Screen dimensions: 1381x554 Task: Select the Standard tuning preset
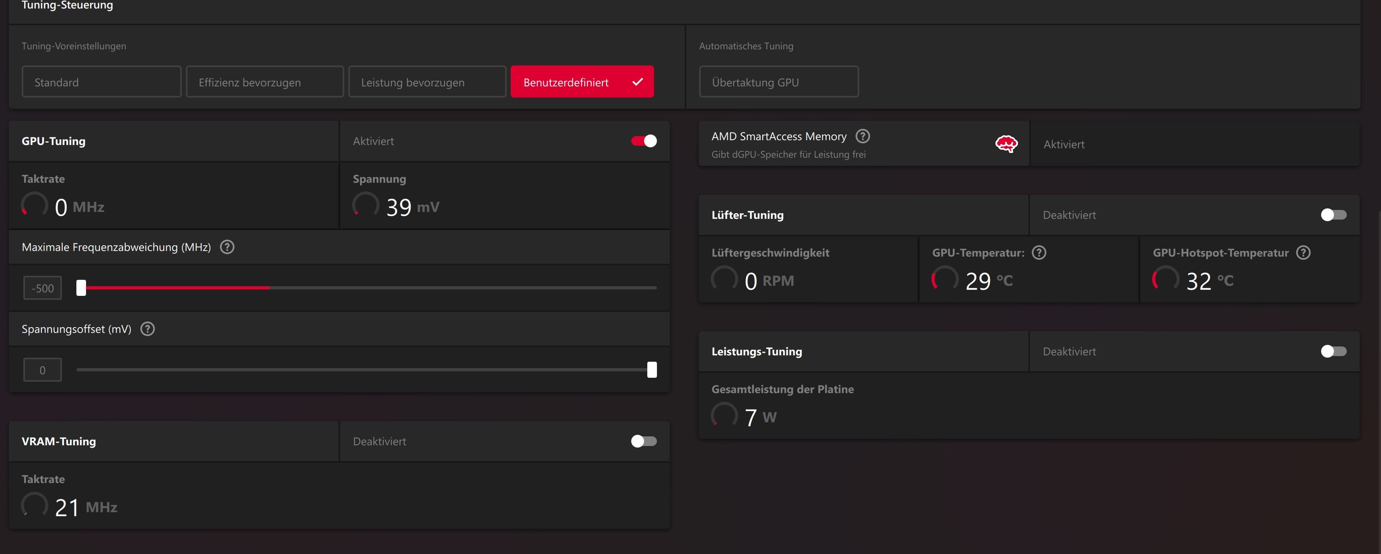pyautogui.click(x=101, y=82)
